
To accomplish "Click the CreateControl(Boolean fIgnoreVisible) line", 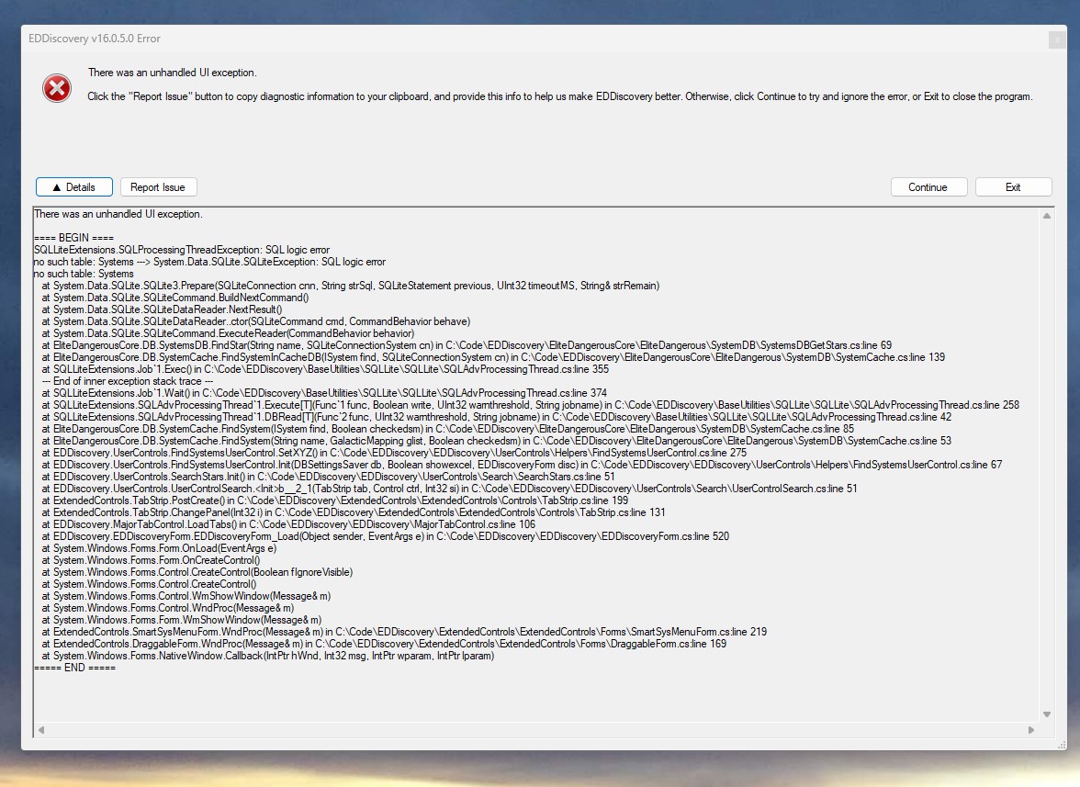I will click(x=197, y=572).
